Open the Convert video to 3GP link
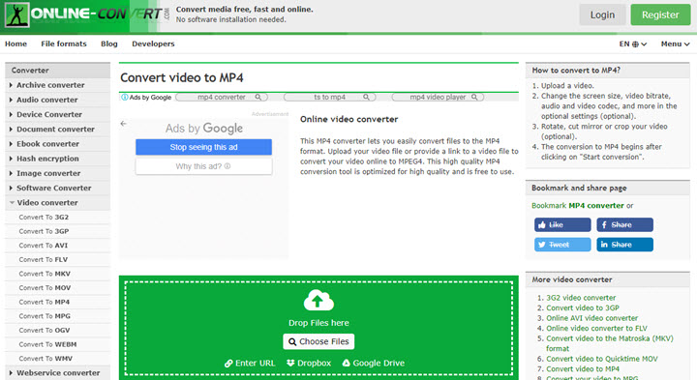 (x=583, y=308)
